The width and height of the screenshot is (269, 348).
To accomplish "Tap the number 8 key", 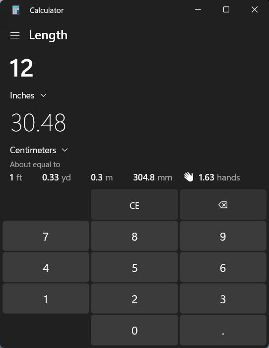I will pyautogui.click(x=134, y=236).
